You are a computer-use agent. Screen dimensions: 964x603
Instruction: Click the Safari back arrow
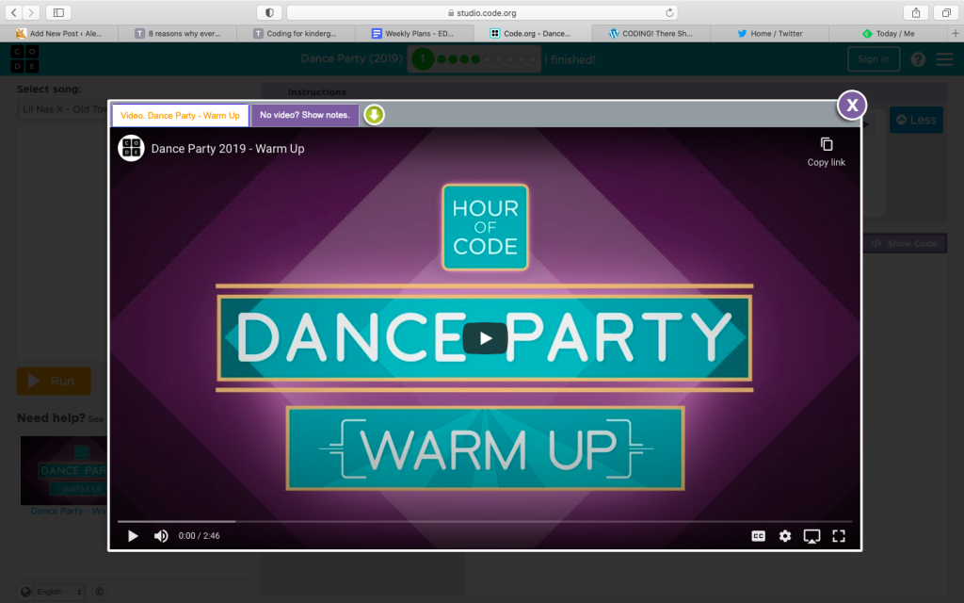(x=13, y=12)
